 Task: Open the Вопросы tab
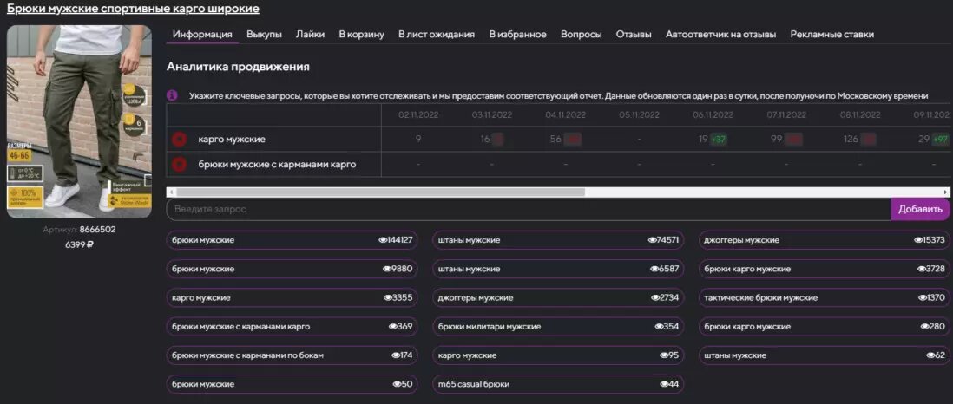pos(581,34)
